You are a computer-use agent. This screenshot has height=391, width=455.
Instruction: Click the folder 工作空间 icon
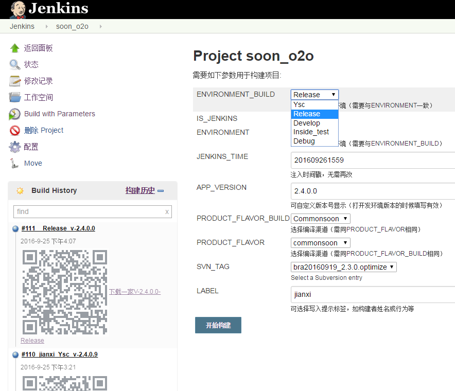[x=14, y=97]
